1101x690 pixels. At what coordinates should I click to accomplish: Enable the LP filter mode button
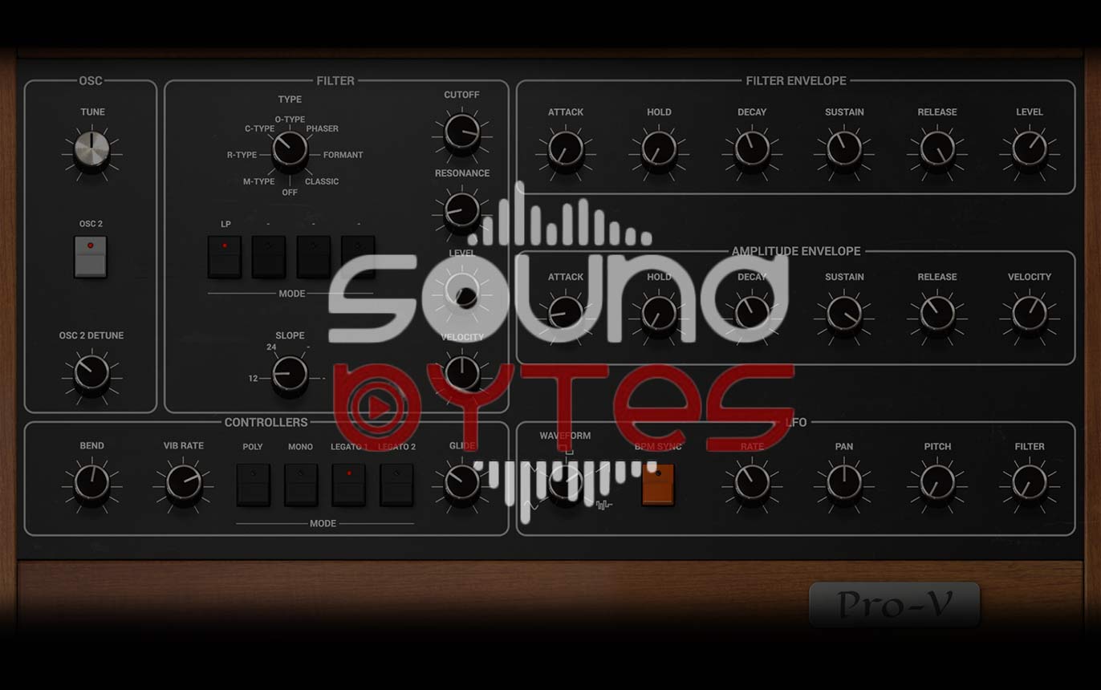point(225,256)
